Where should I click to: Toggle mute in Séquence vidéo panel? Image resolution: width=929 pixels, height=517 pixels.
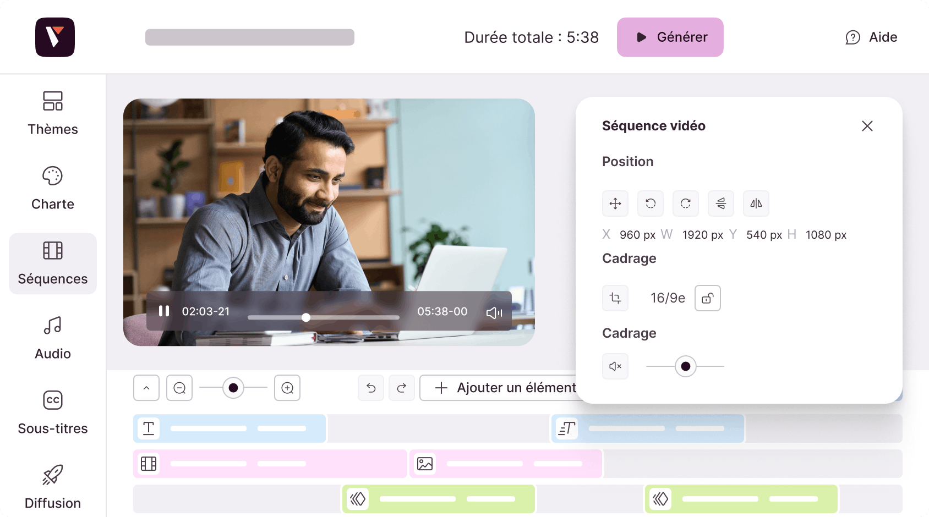coord(615,366)
